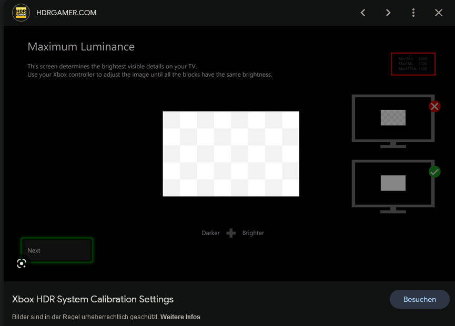Click the Maximum Luminance heading

coord(81,47)
